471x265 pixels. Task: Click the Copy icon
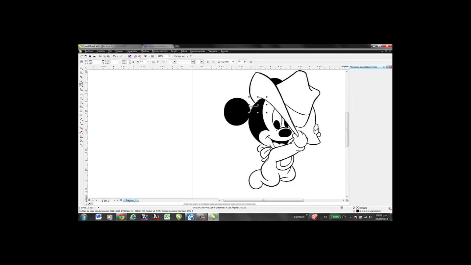tap(105, 56)
